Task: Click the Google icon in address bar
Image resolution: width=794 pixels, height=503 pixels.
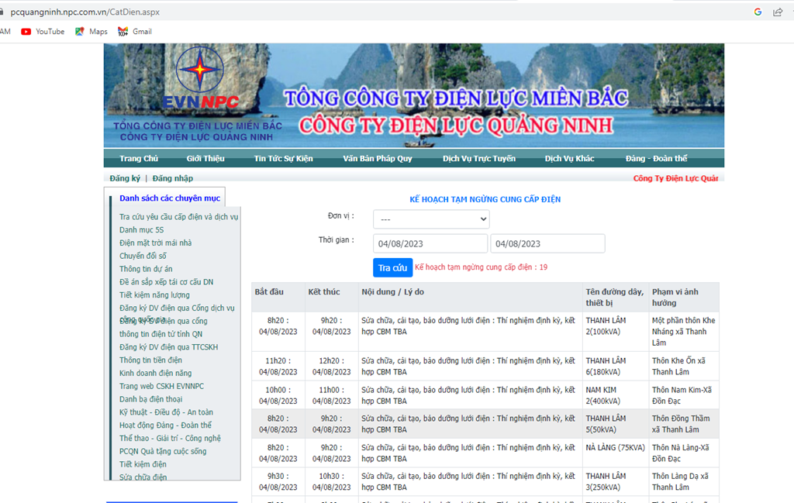Action: pos(758,12)
